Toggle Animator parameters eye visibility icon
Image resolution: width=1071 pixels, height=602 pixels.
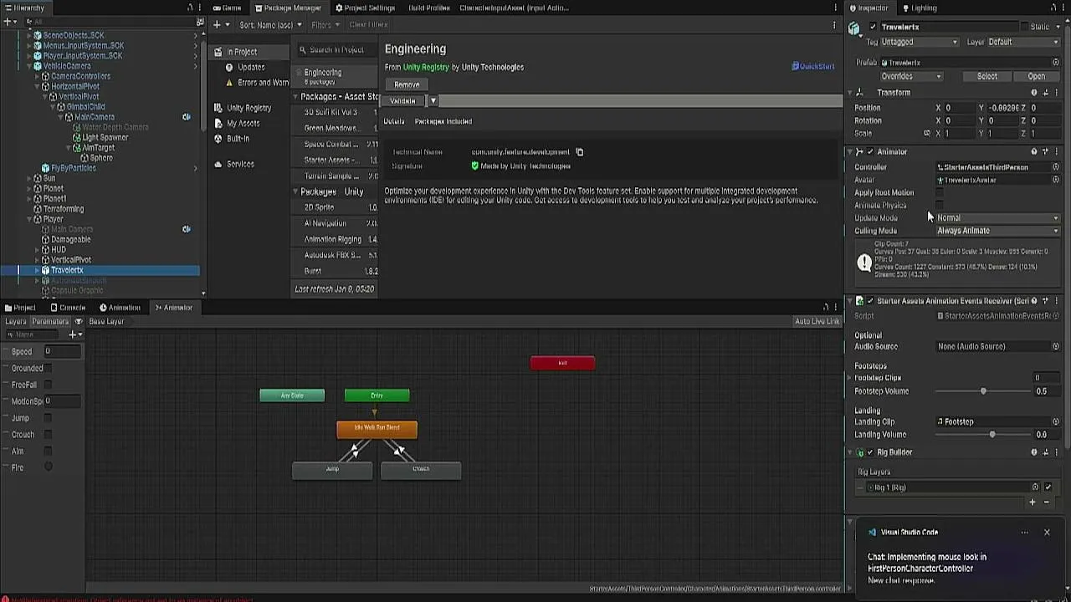(x=79, y=322)
